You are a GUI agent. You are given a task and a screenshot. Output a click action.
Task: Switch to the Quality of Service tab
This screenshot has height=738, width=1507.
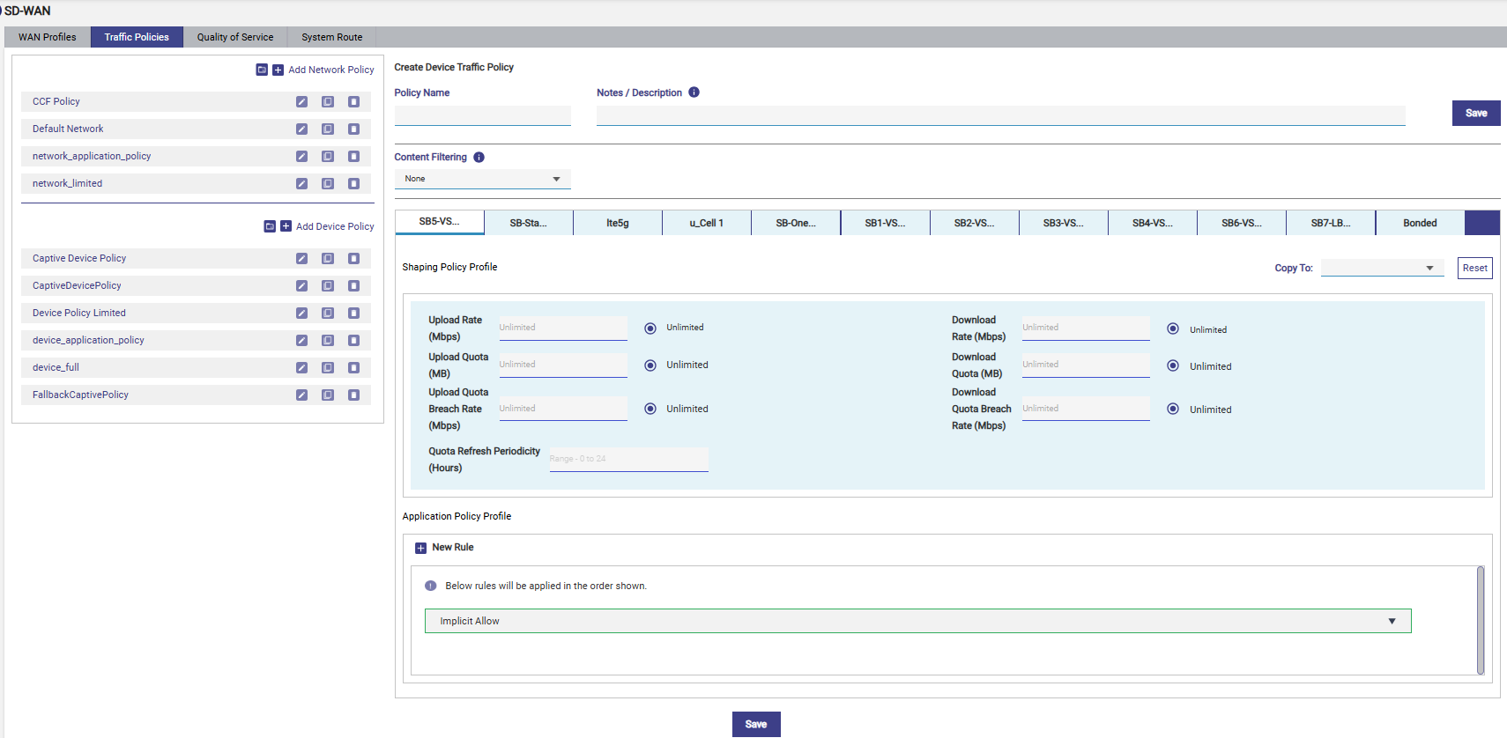(235, 37)
